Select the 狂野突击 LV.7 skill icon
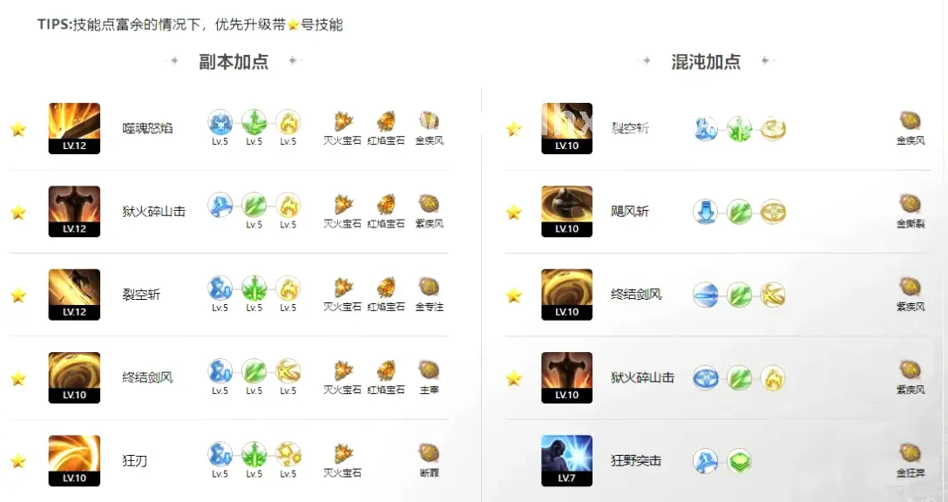 (566, 460)
